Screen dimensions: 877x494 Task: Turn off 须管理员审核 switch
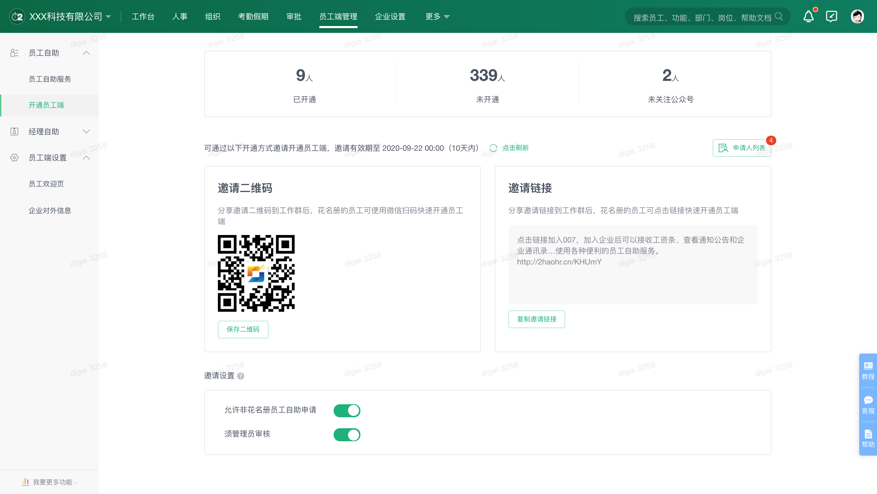click(347, 435)
